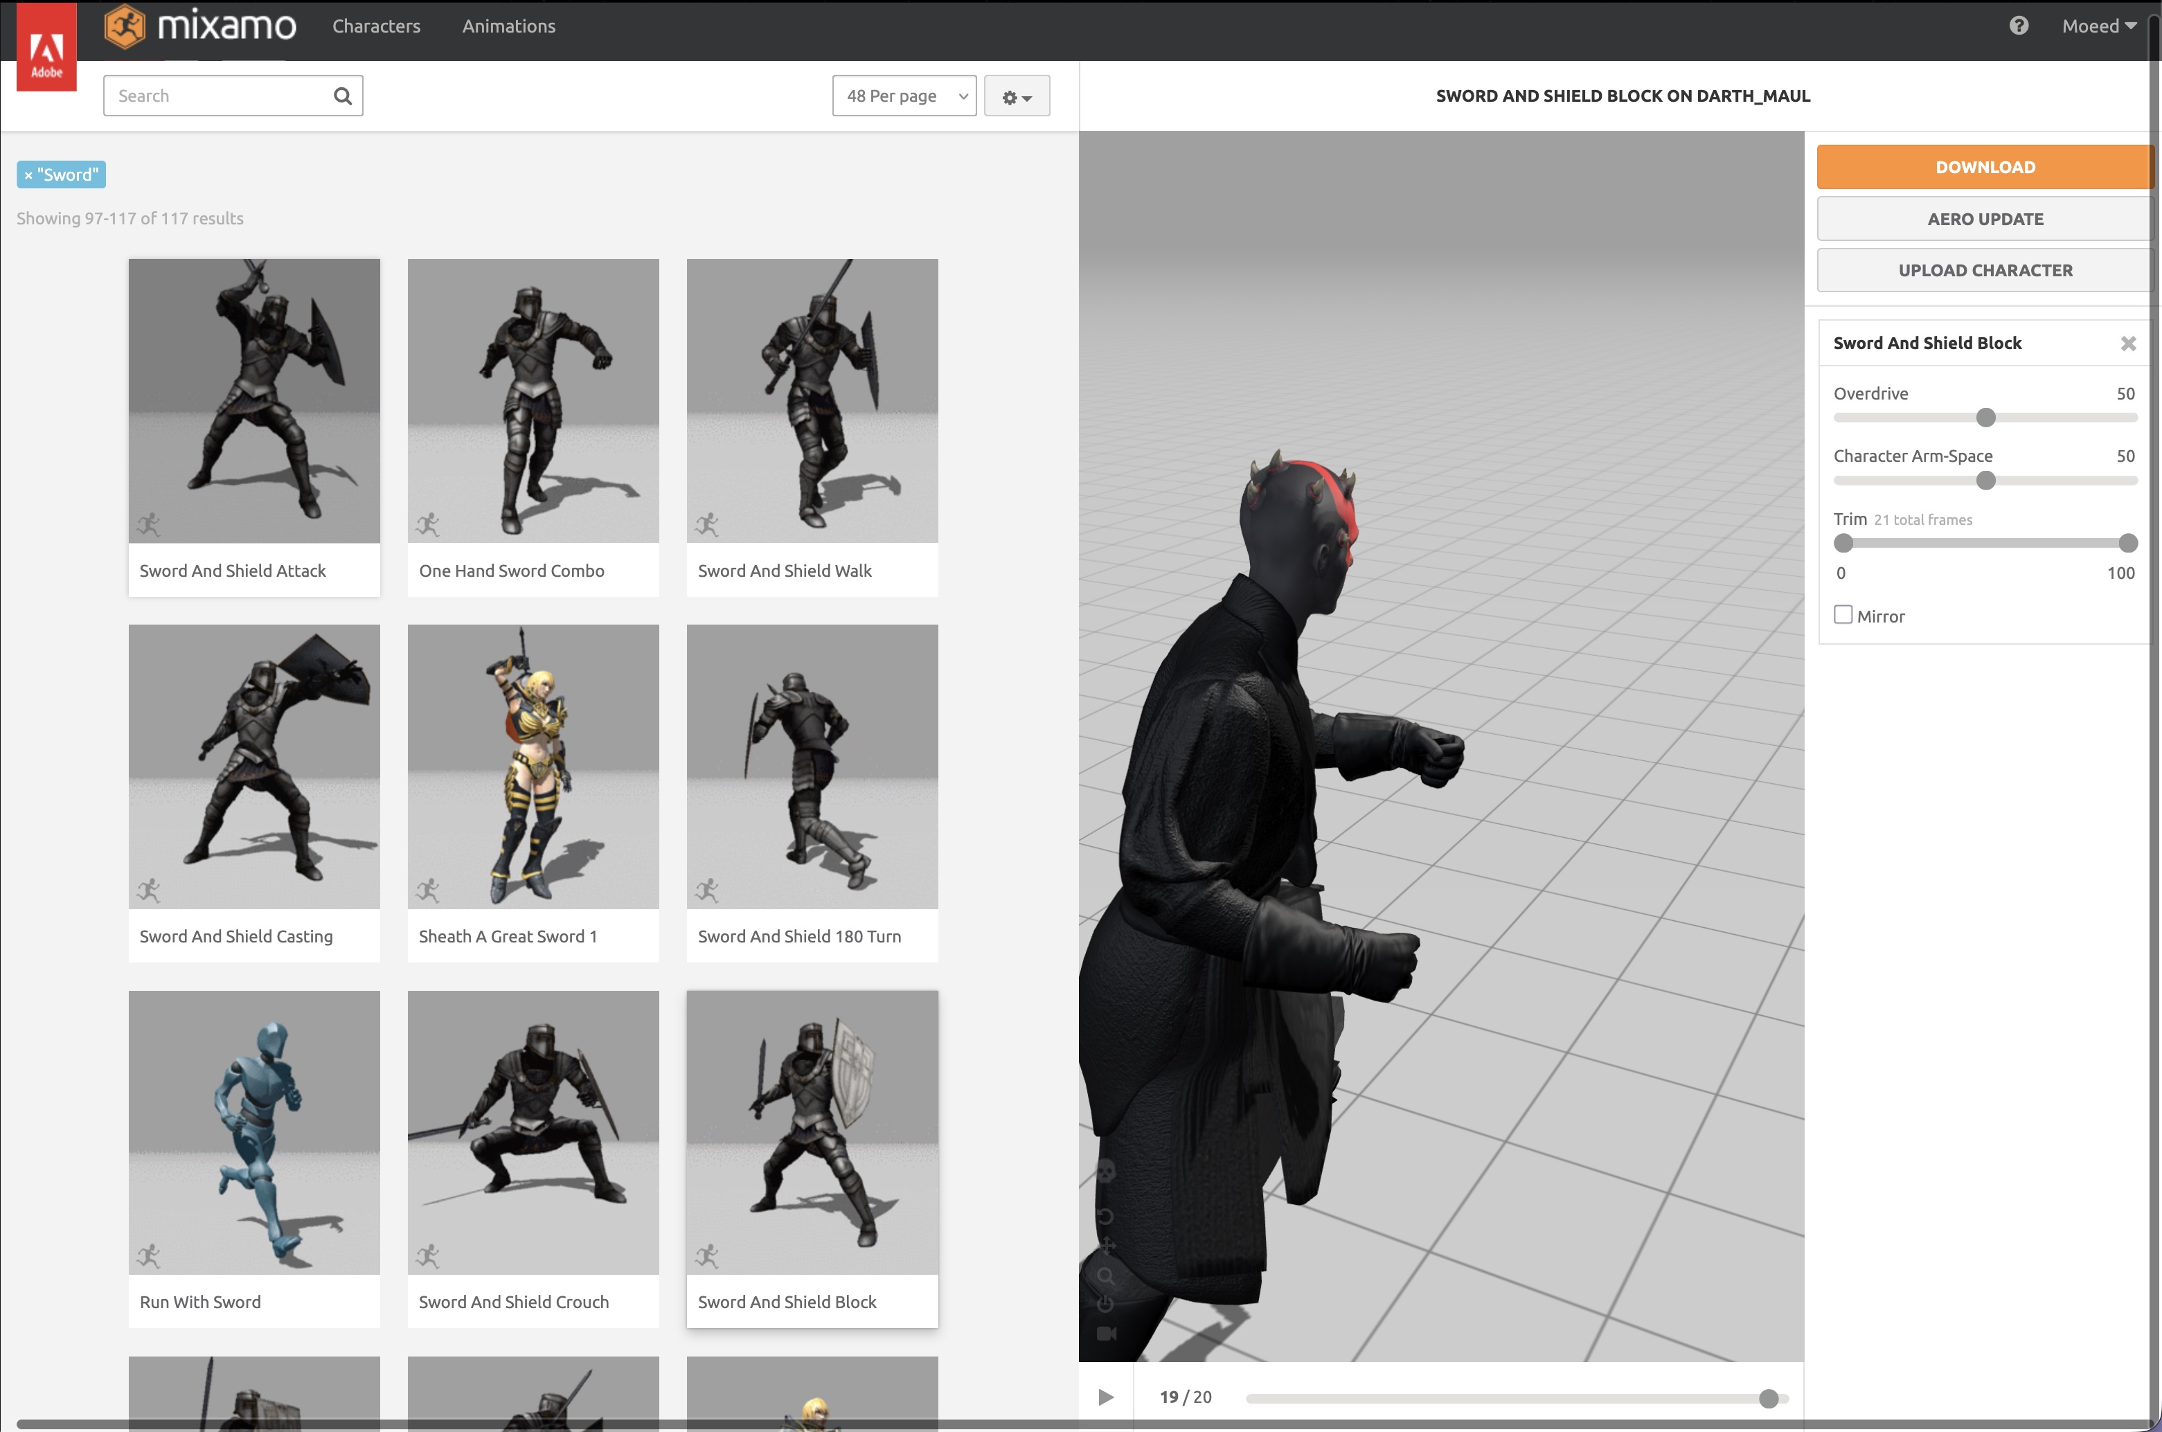Click the pan move arrows icon
Image resolution: width=2162 pixels, height=1432 pixels.
pos(1106,1246)
